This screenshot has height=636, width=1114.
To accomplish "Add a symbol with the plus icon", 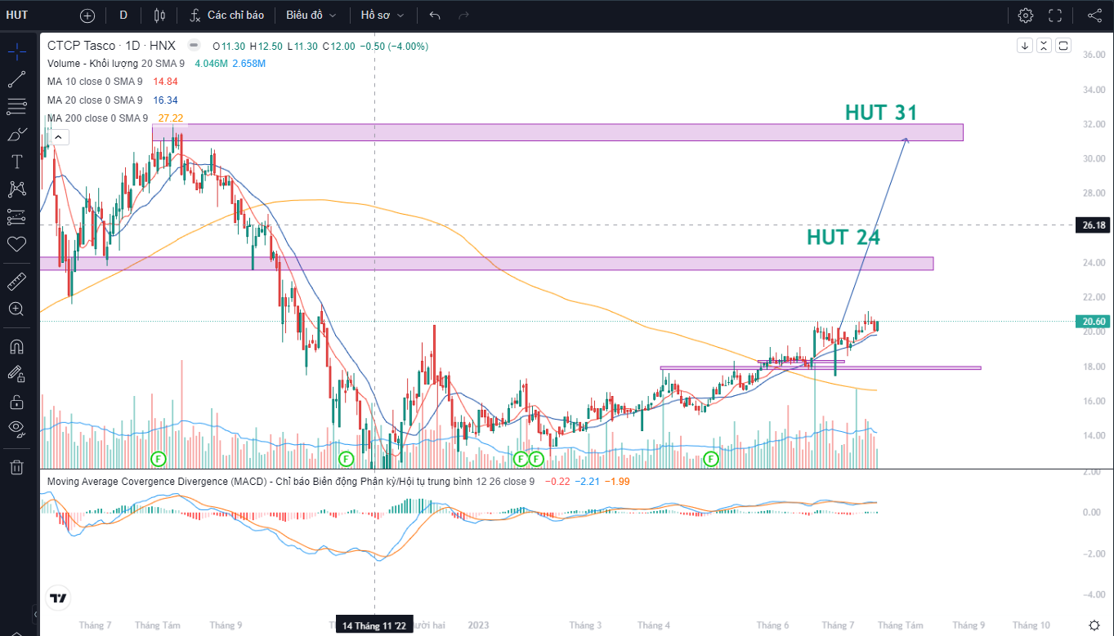I will click(x=87, y=15).
